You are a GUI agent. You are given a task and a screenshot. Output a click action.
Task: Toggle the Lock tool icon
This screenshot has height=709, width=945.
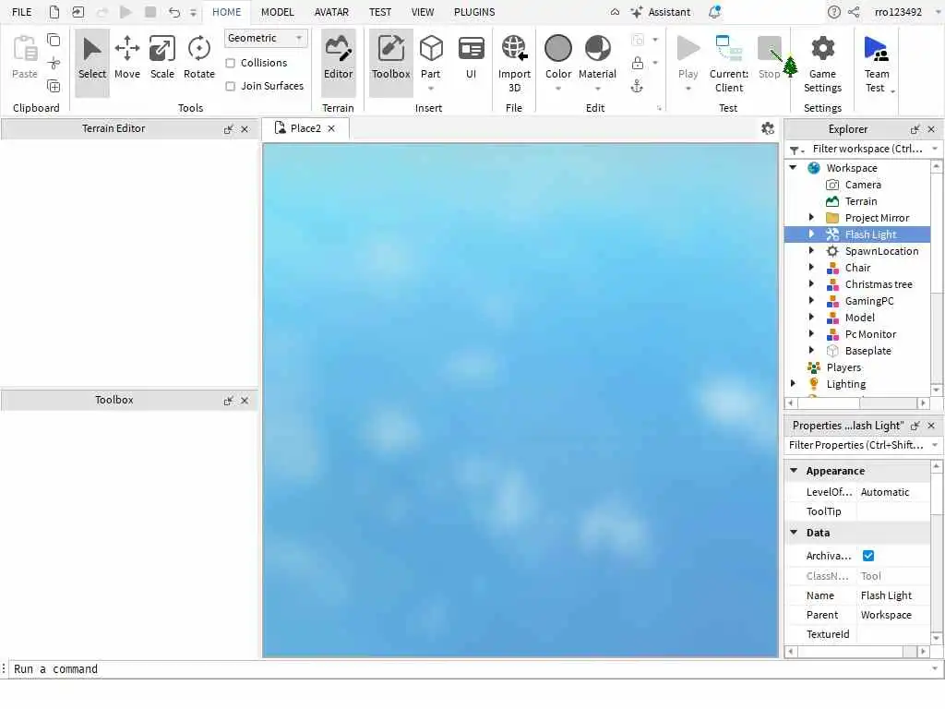pos(637,63)
